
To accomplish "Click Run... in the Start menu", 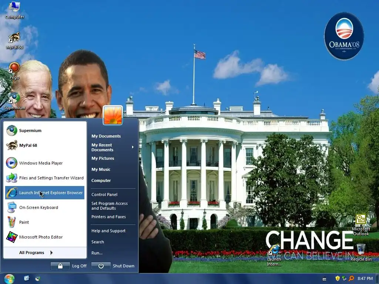I will pos(113,253).
